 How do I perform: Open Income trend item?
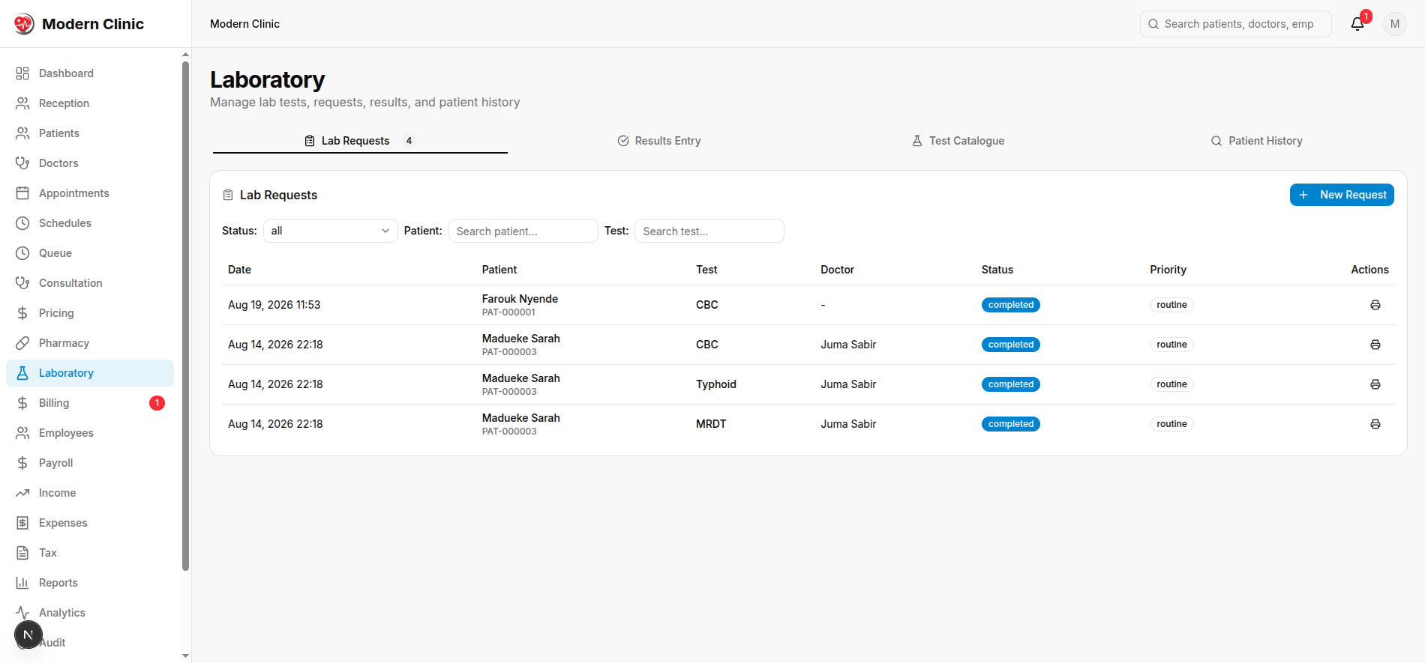89,493
